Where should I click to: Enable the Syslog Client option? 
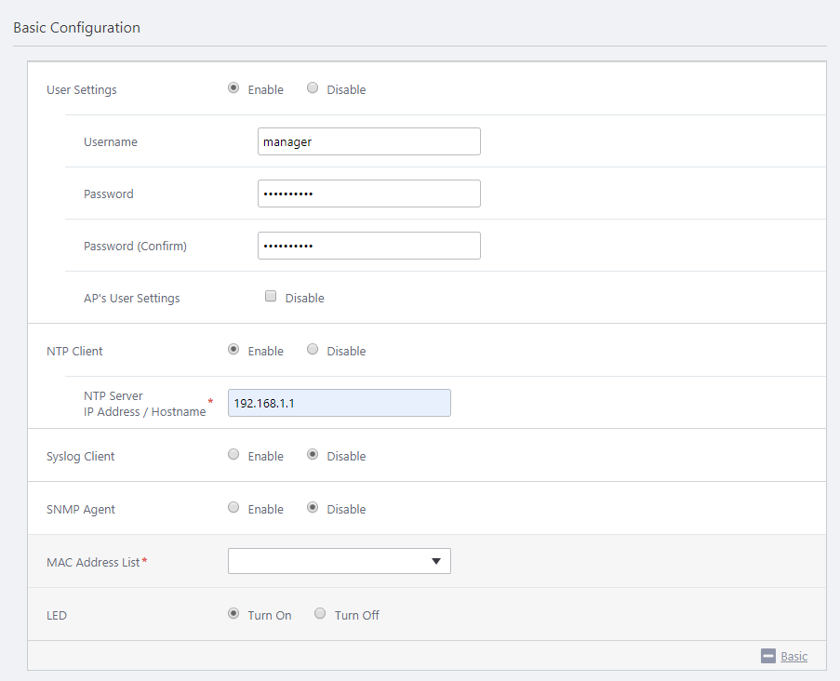(233, 455)
